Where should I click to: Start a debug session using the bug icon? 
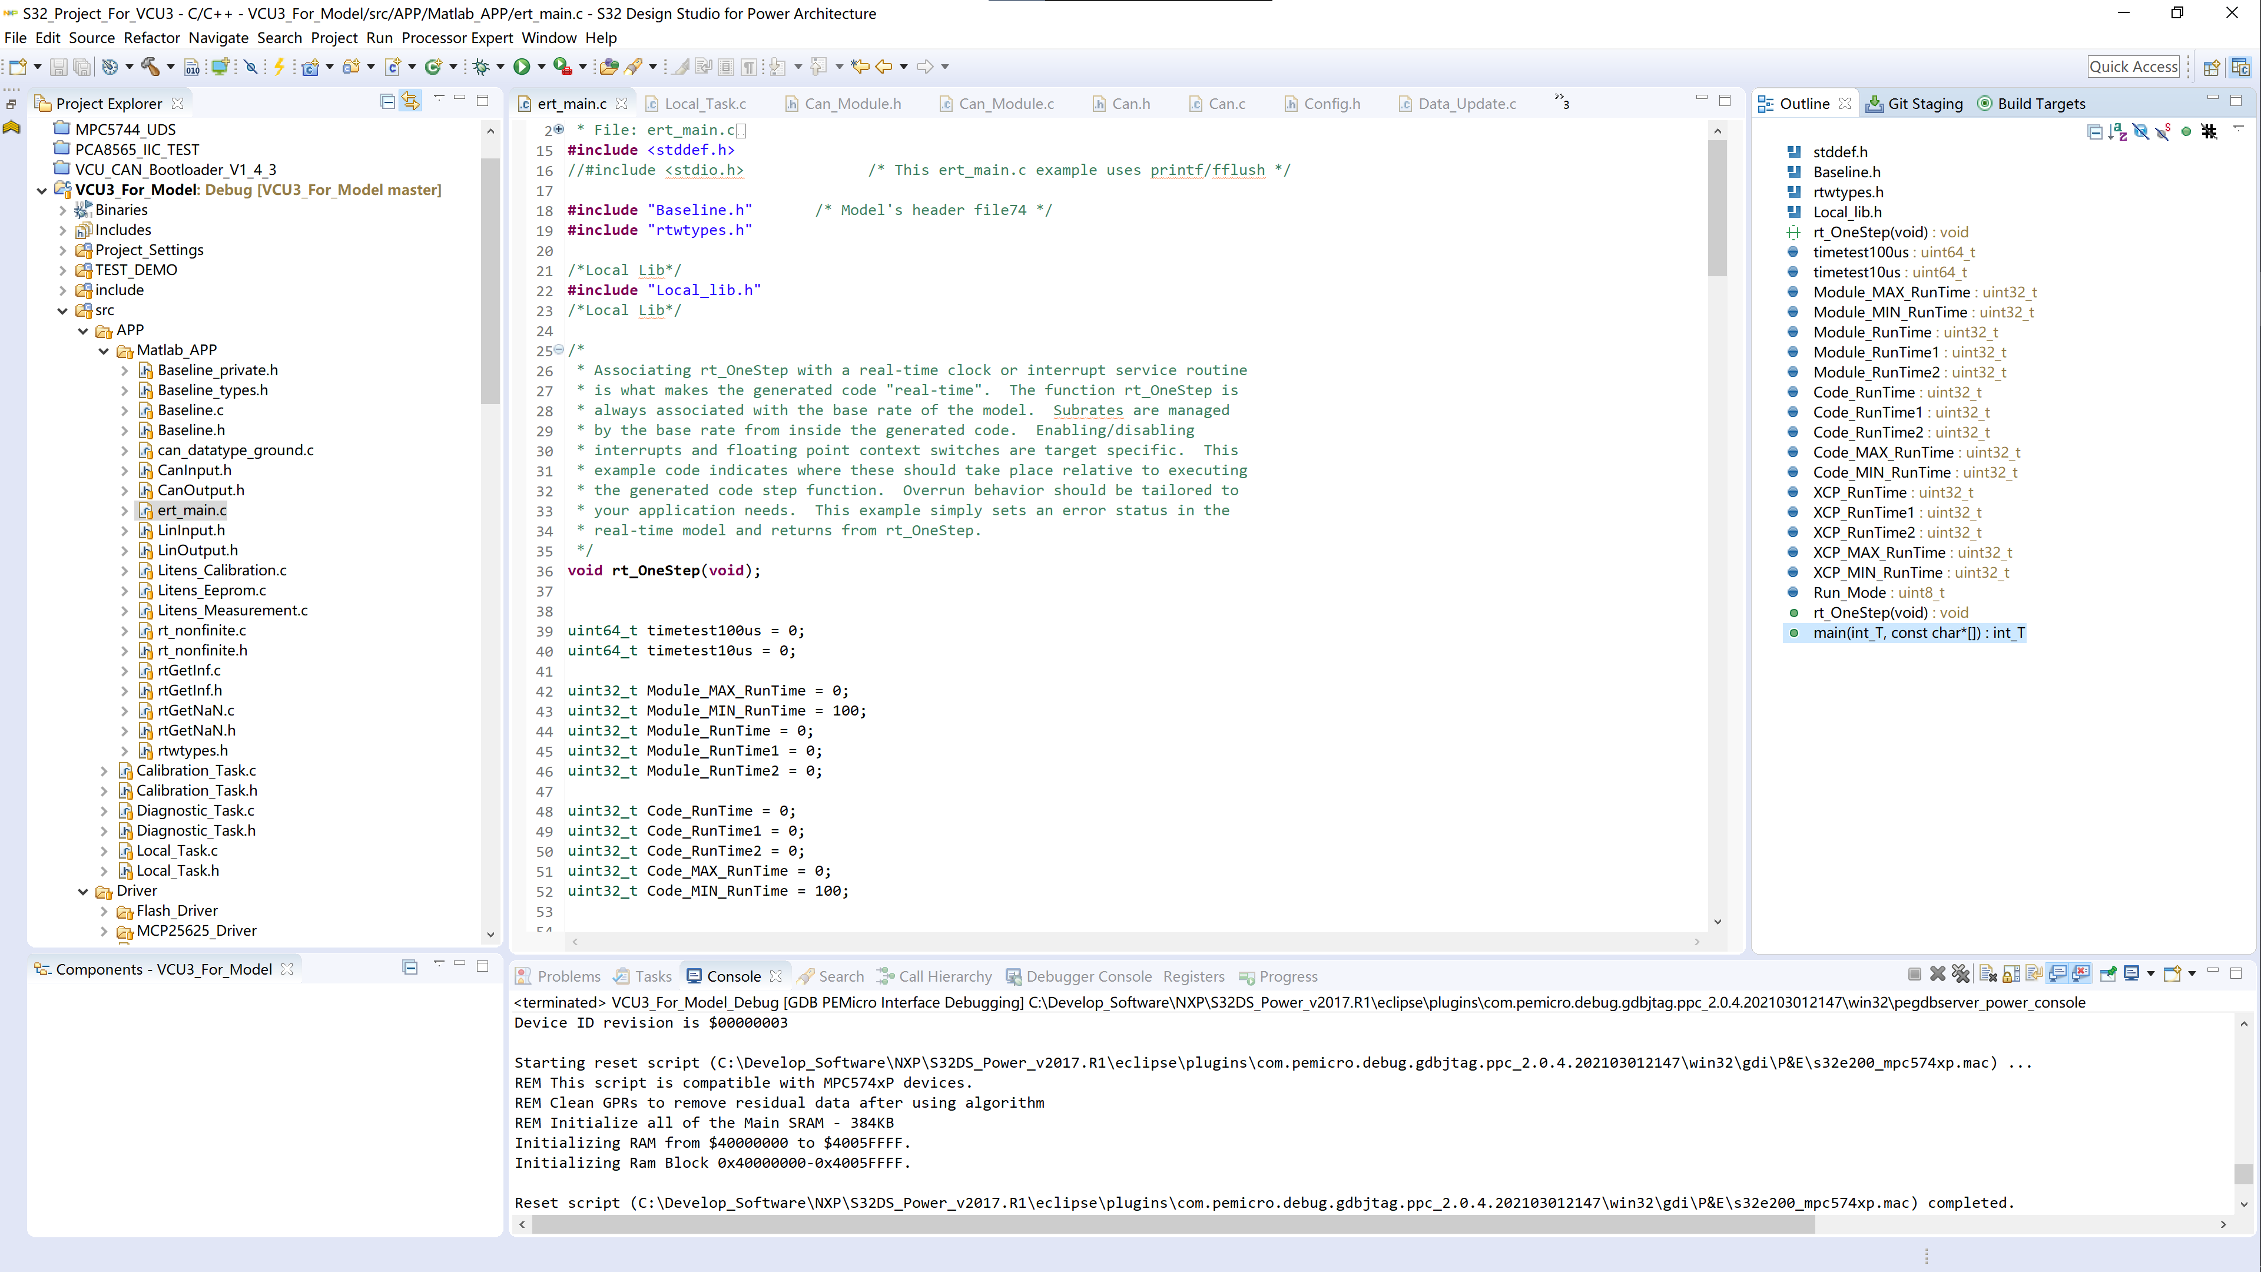[481, 66]
